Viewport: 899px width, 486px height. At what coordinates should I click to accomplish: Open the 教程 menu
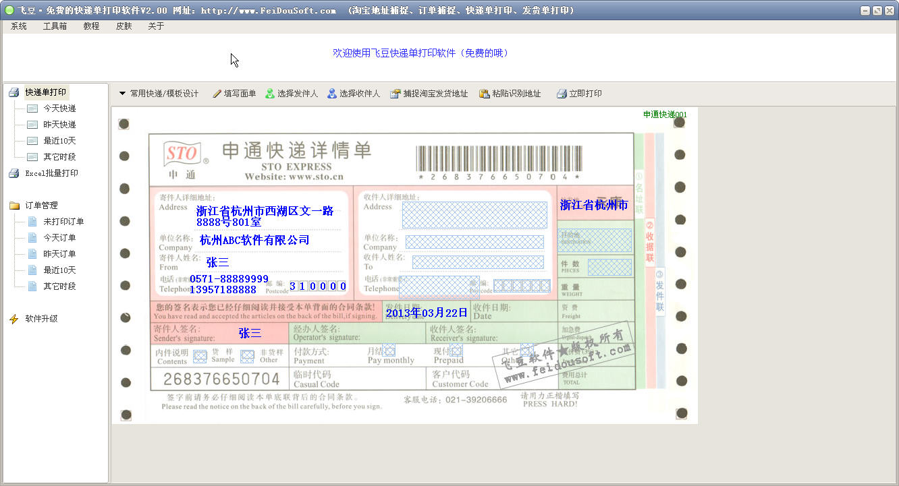tap(91, 26)
